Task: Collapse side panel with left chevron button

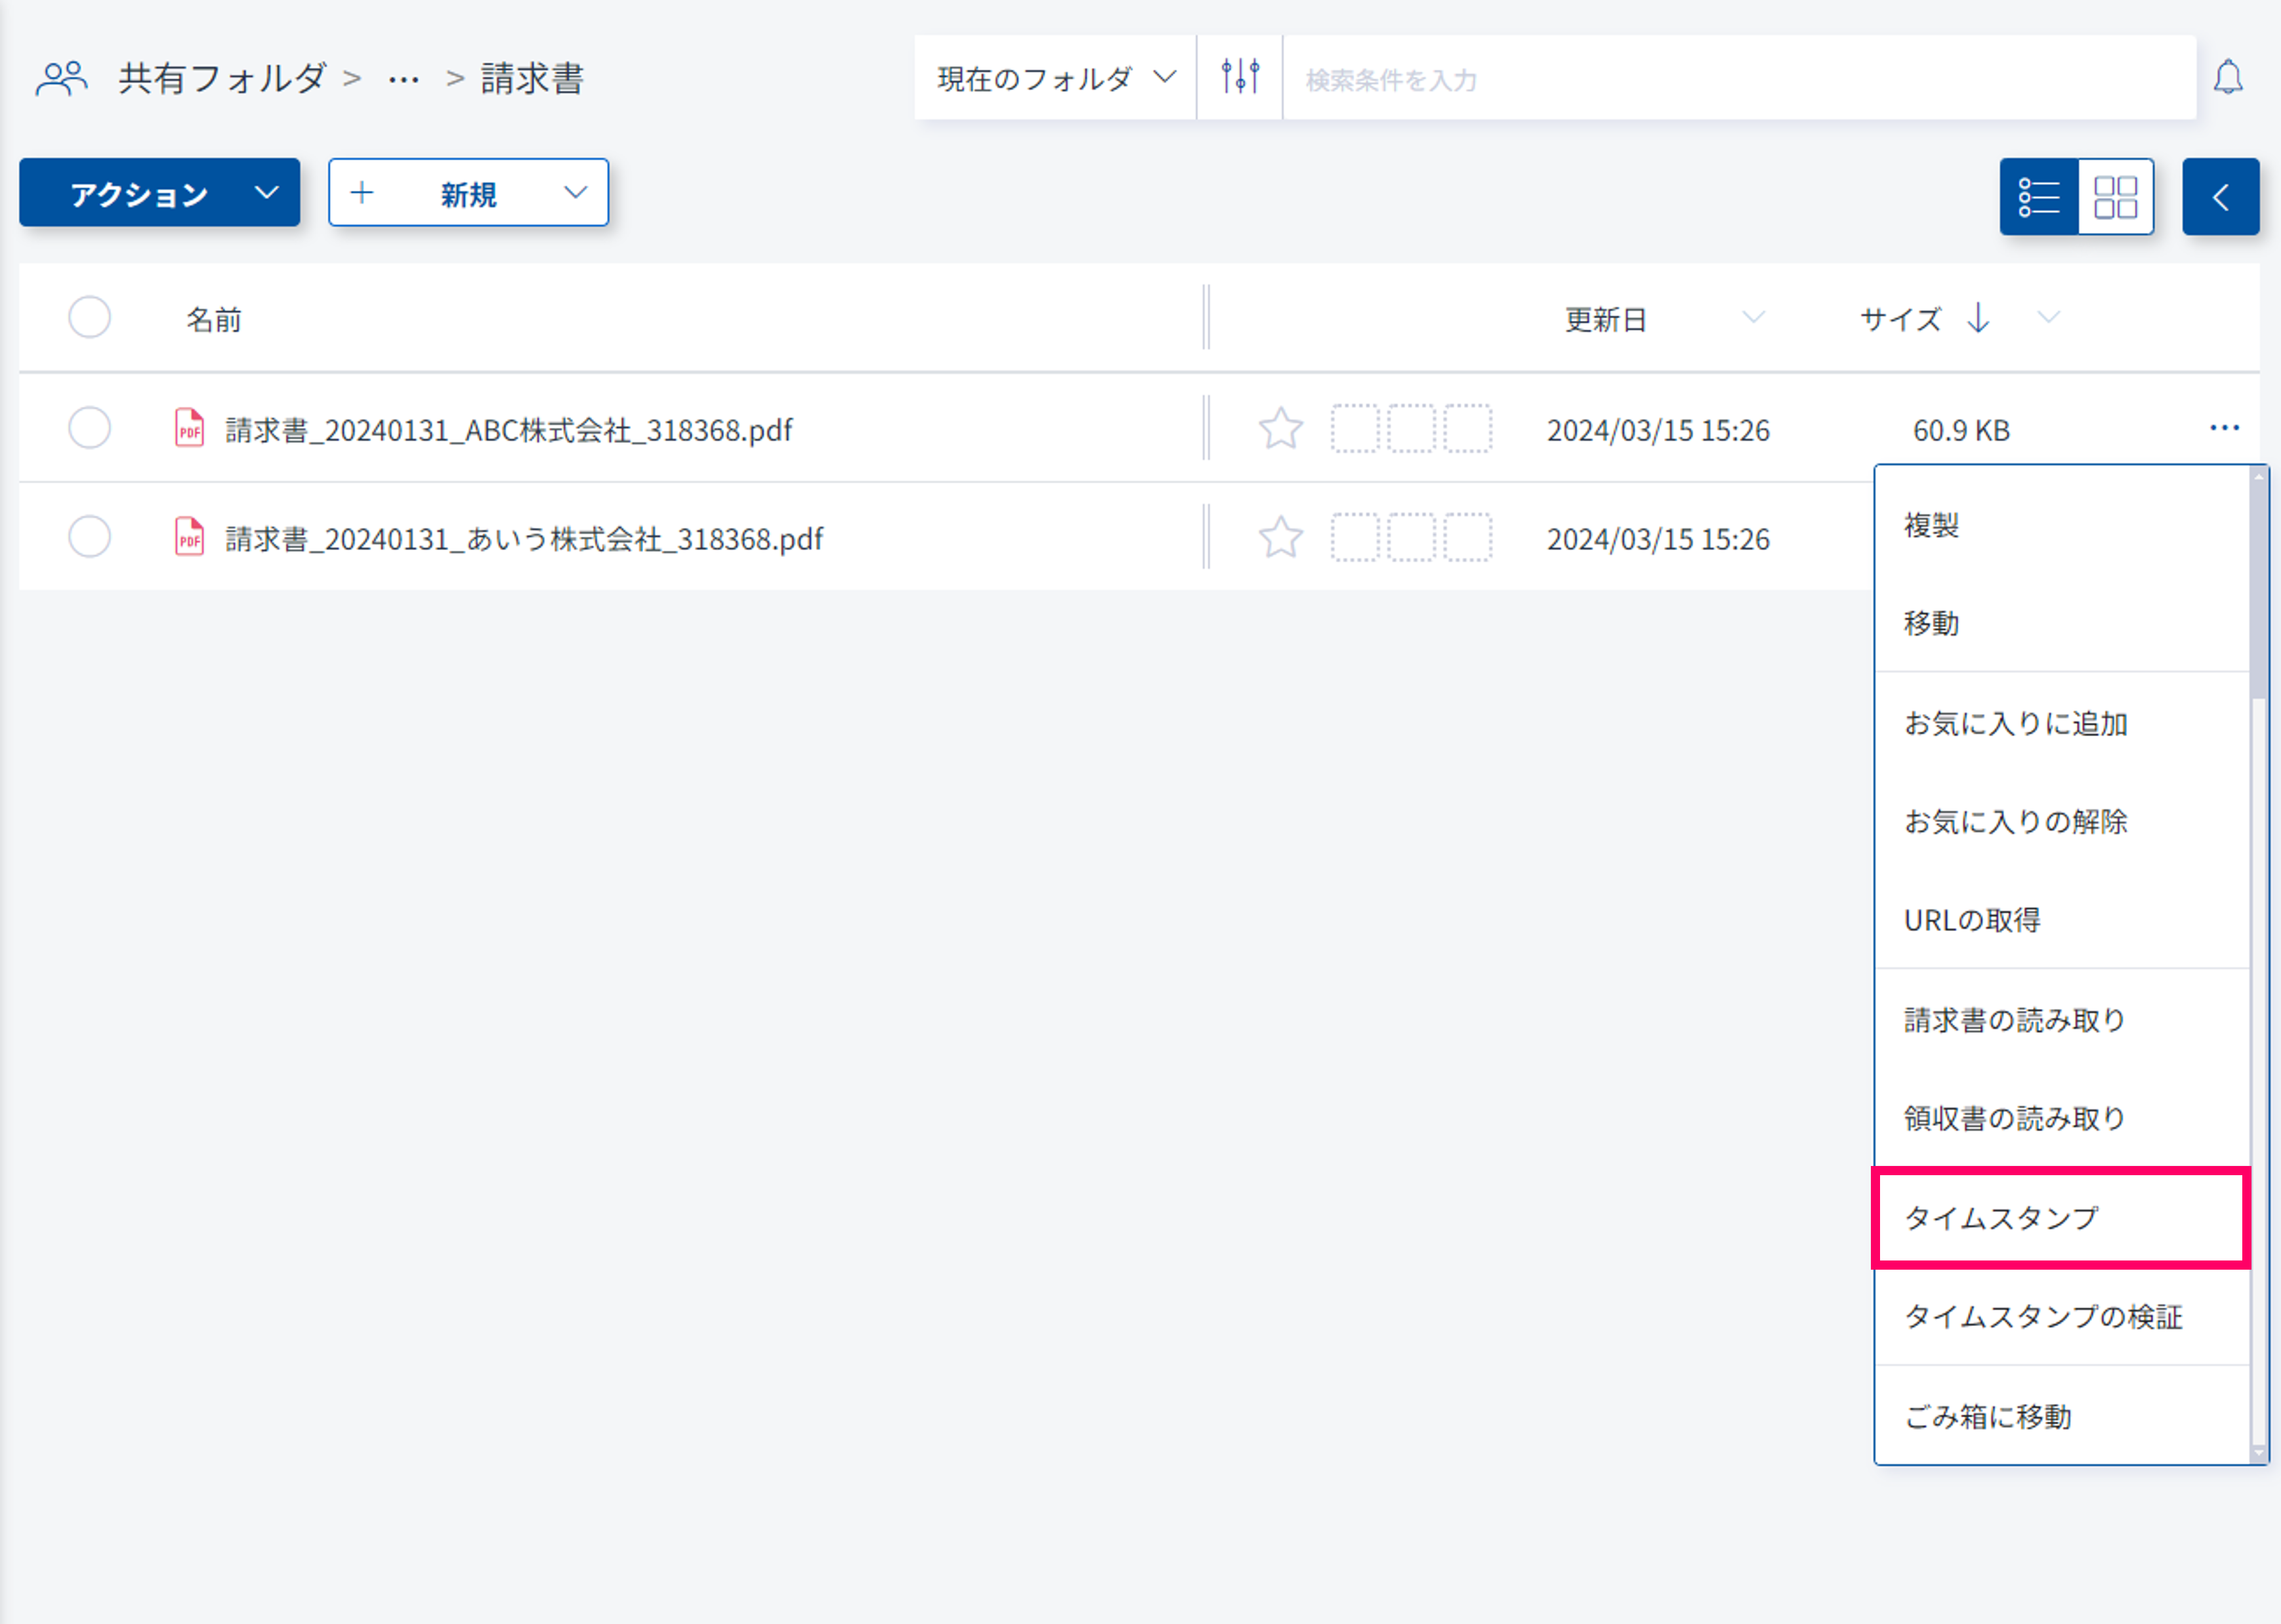Action: point(2220,196)
